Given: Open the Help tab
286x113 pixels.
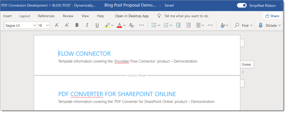Looking at the screenshot, I should pyautogui.click(x=101, y=16).
